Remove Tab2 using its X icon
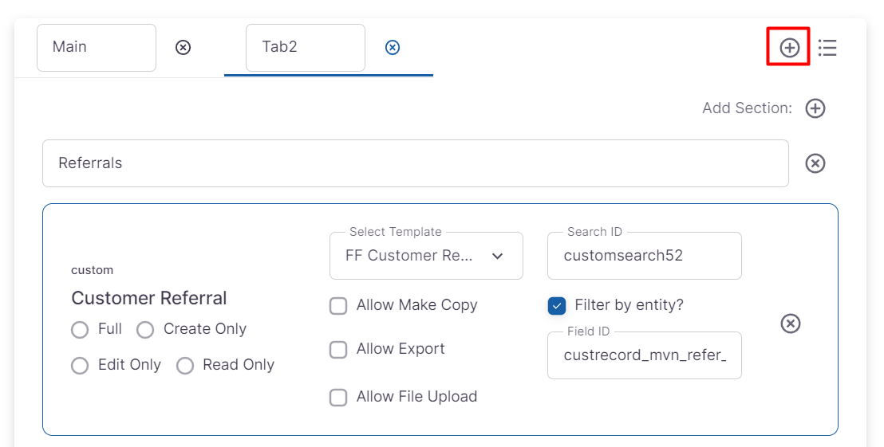This screenshot has height=447, width=884. pyautogui.click(x=393, y=48)
